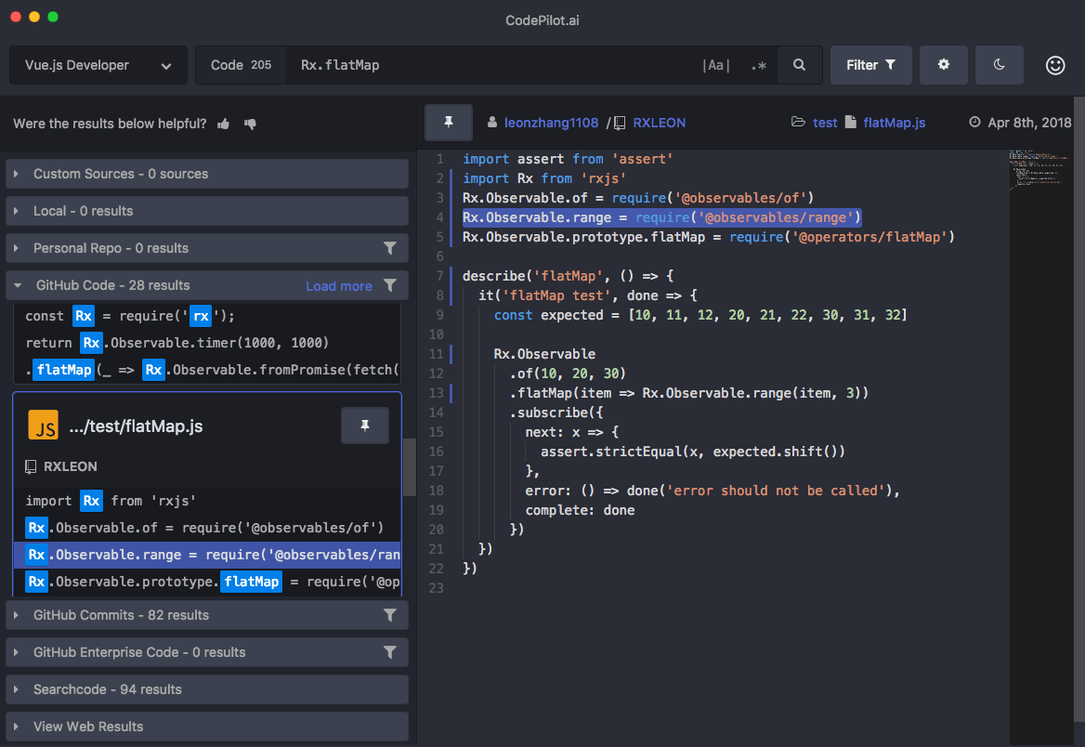This screenshot has width=1085, height=747.
Task: Click file icon beside flatMap.js header link
Action: coord(850,122)
